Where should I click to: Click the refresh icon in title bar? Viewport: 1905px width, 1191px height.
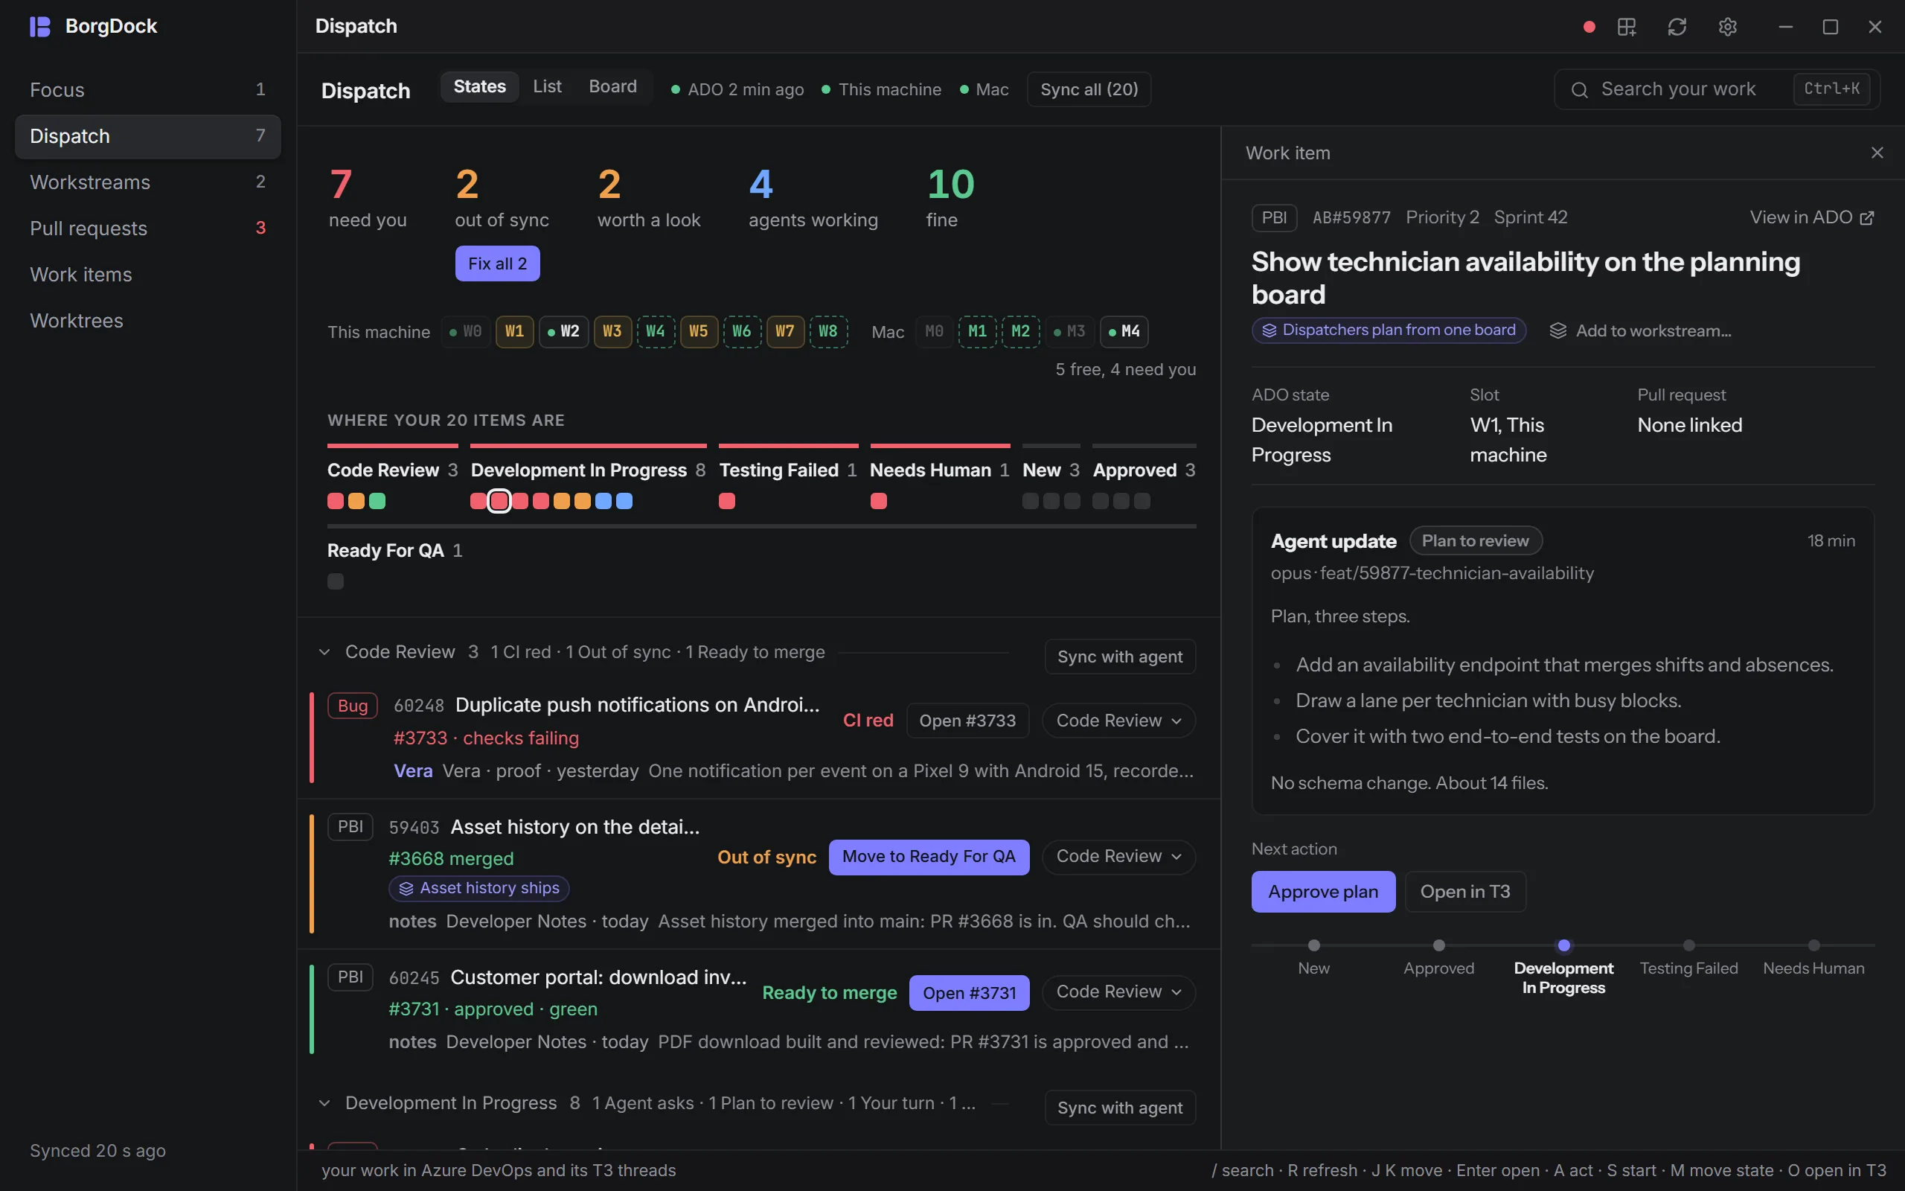click(1677, 27)
